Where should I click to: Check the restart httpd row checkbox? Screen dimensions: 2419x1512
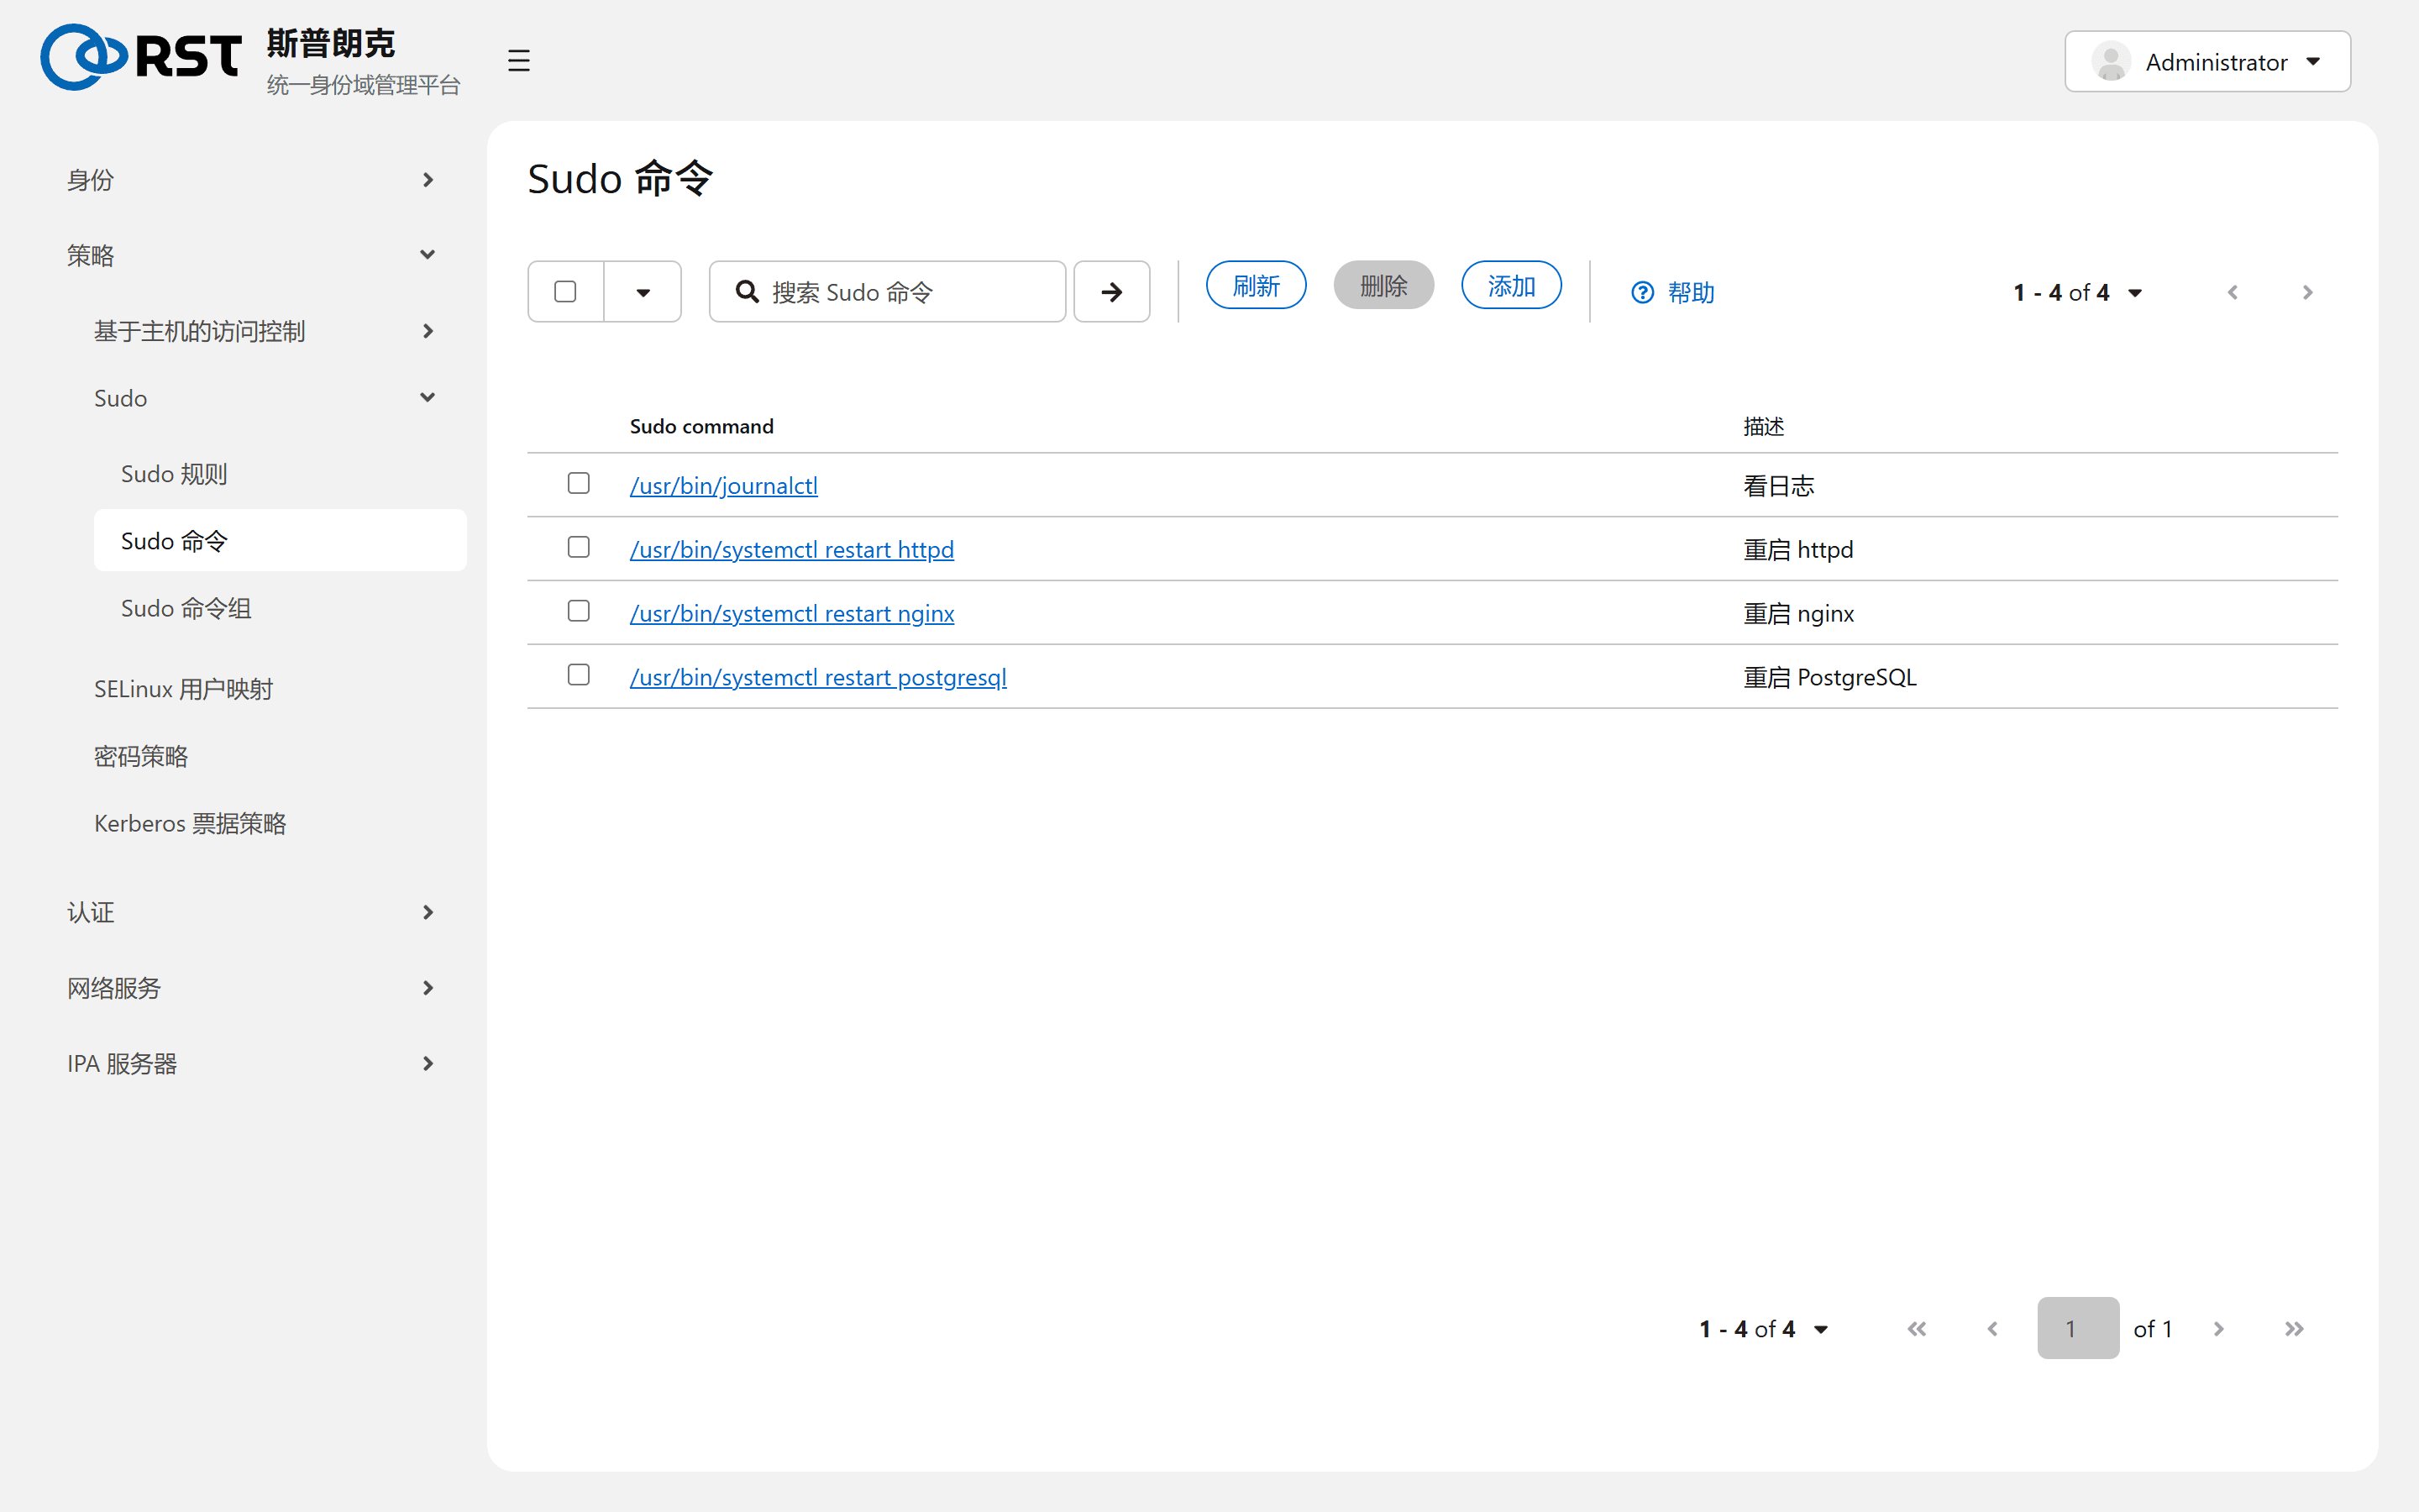578,547
